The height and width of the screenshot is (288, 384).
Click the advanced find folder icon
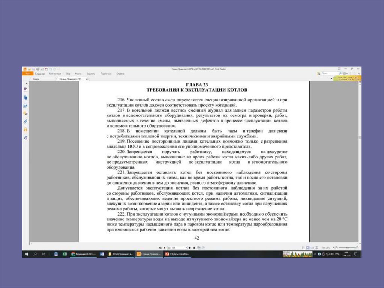(x=319, y=74)
